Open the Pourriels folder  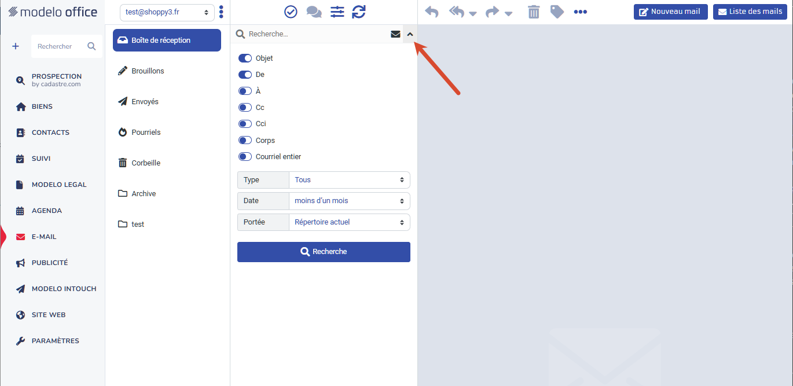pyautogui.click(x=167, y=133)
